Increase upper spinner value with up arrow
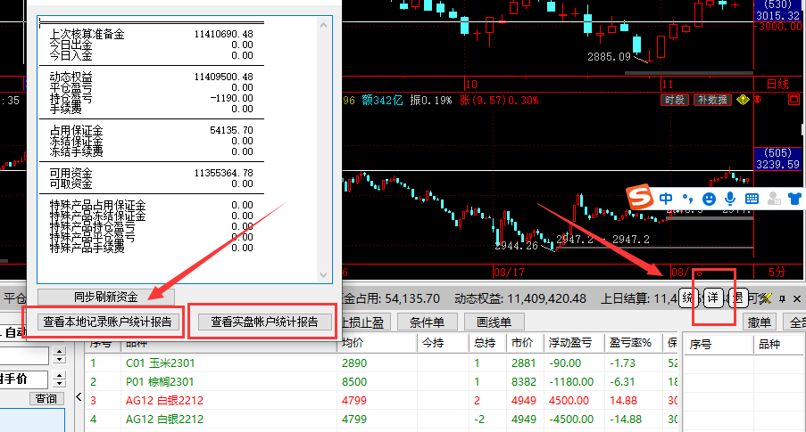Image resolution: width=806 pixels, height=432 pixels. pyautogui.click(x=59, y=351)
